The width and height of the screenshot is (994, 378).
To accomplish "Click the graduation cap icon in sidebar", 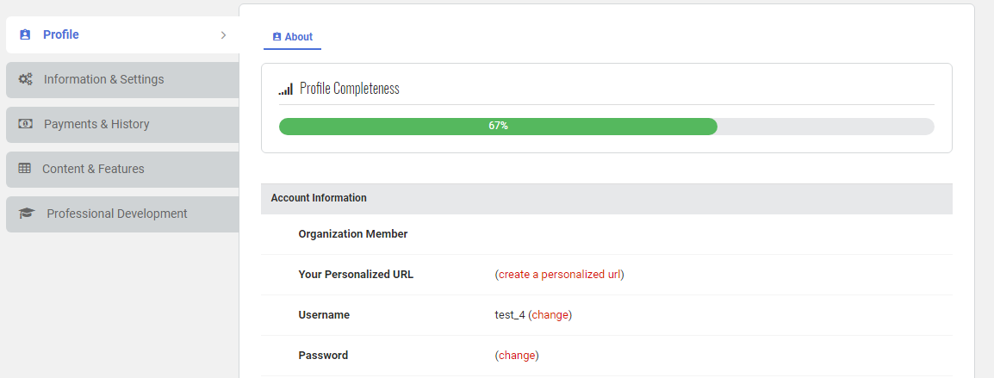I will [27, 214].
